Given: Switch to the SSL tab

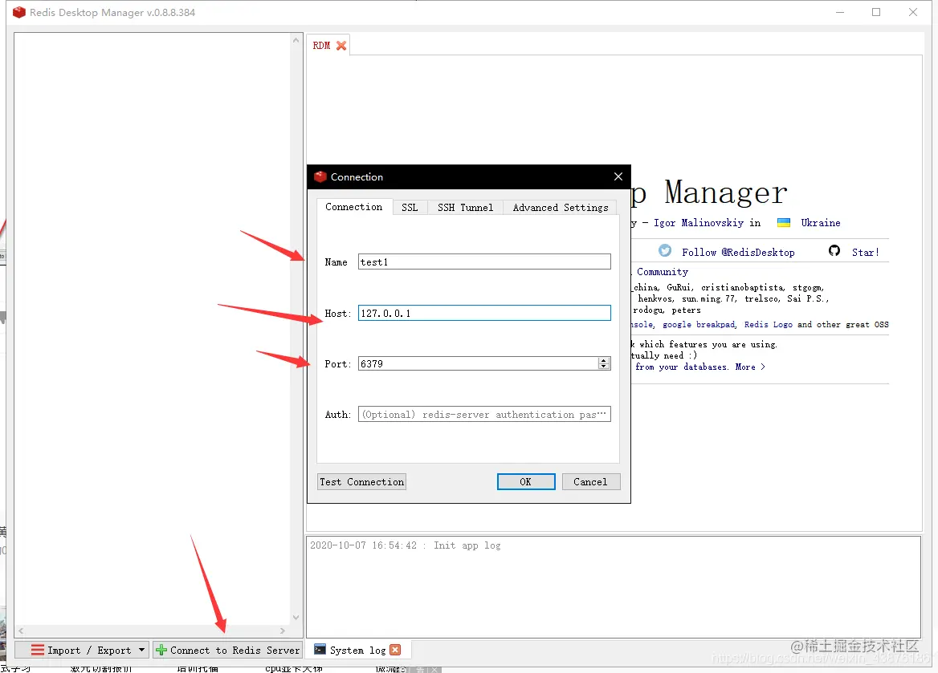Looking at the screenshot, I should coord(410,208).
